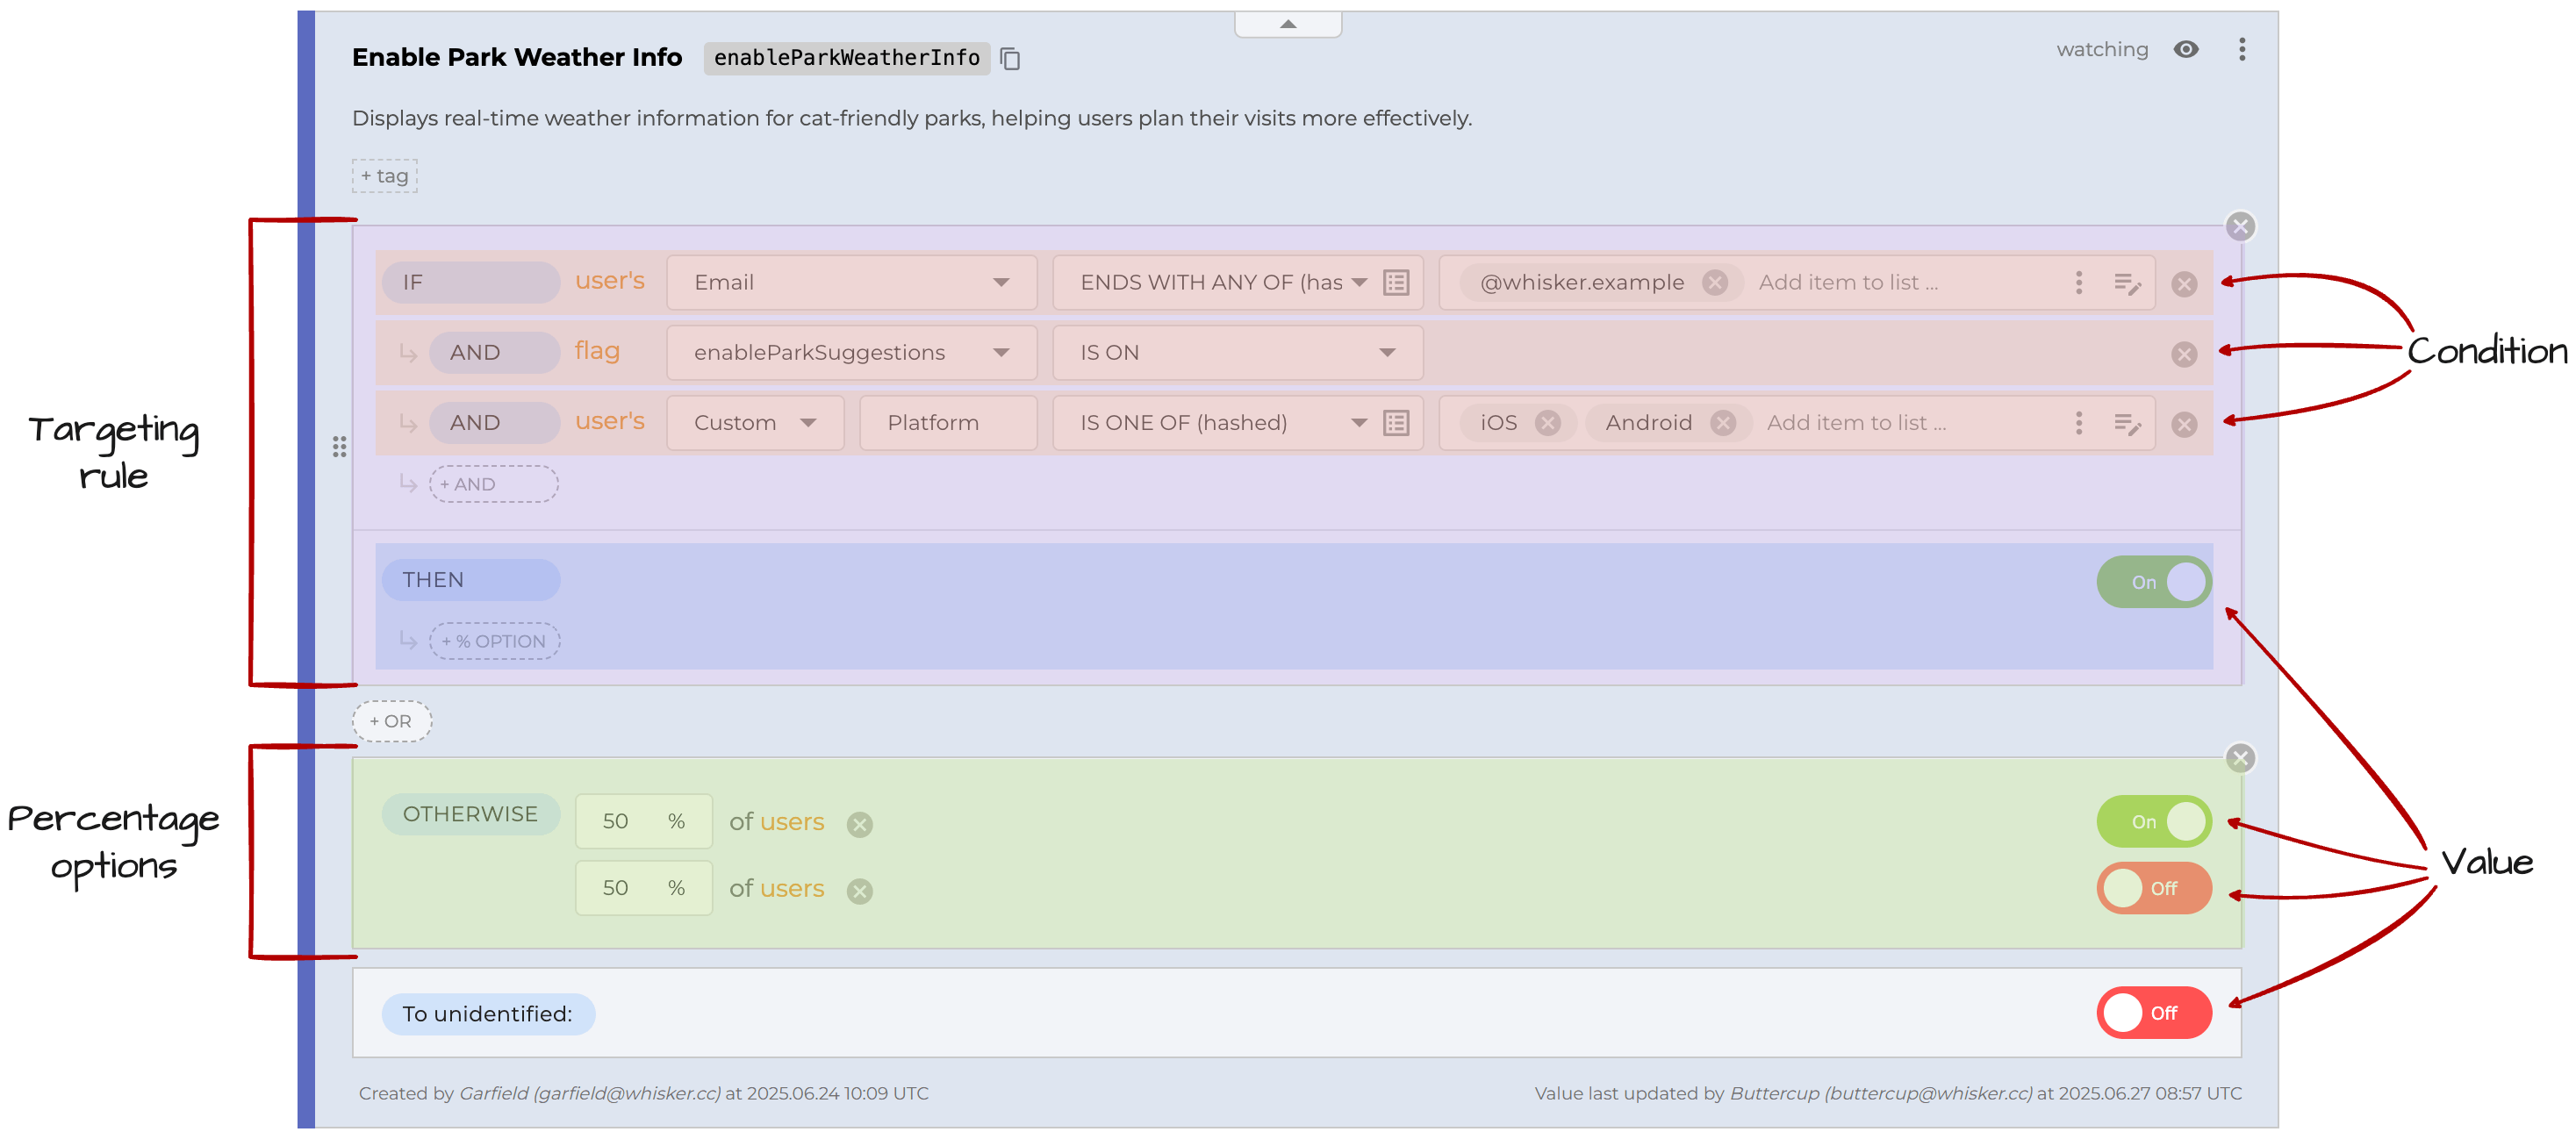Remove the @whisker.example list item
Image resolution: width=2576 pixels, height=1139 pixels.
pyautogui.click(x=1714, y=282)
